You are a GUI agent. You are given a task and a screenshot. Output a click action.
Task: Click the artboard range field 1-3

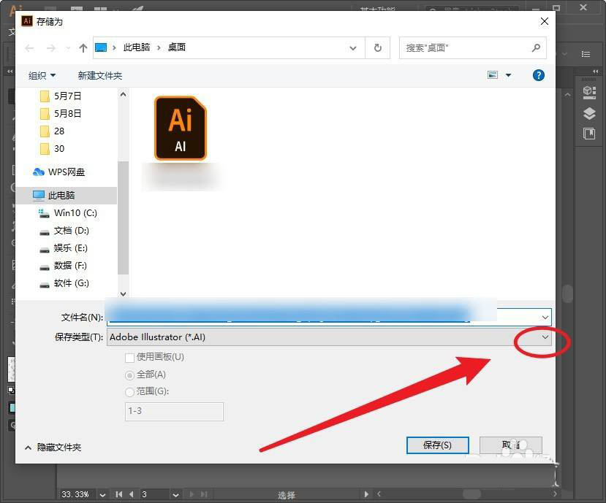pos(174,411)
